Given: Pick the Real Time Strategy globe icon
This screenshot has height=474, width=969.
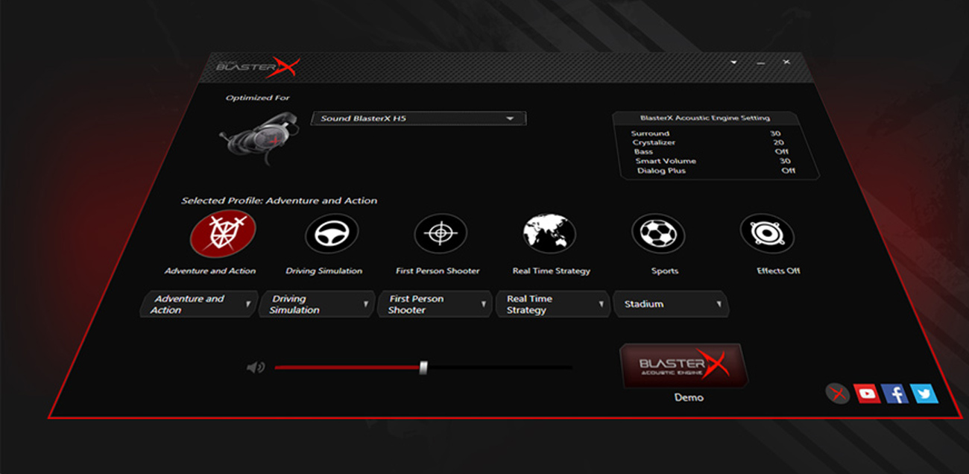Looking at the screenshot, I should tap(549, 233).
